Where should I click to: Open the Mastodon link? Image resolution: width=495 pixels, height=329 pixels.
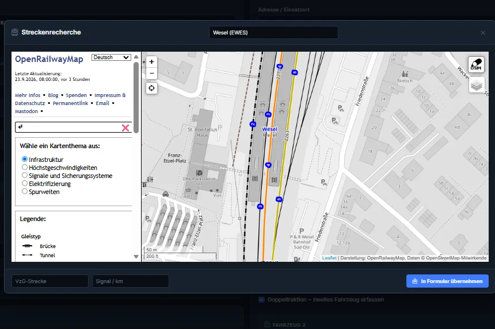pyautogui.click(x=26, y=111)
